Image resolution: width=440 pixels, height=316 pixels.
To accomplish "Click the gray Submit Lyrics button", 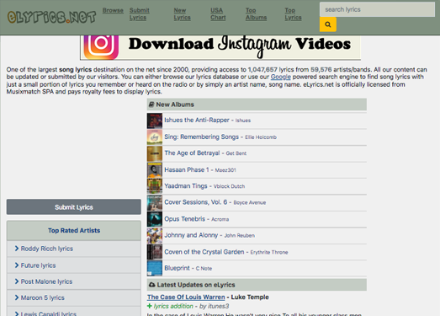I will point(74,207).
